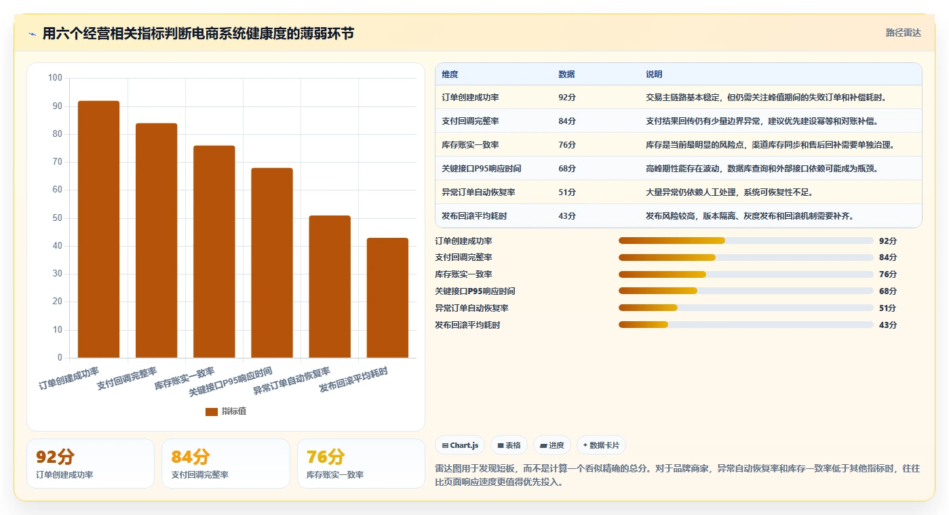Click the 路径雷达 label in the header
The width and height of the screenshot is (949, 515).
904,33
